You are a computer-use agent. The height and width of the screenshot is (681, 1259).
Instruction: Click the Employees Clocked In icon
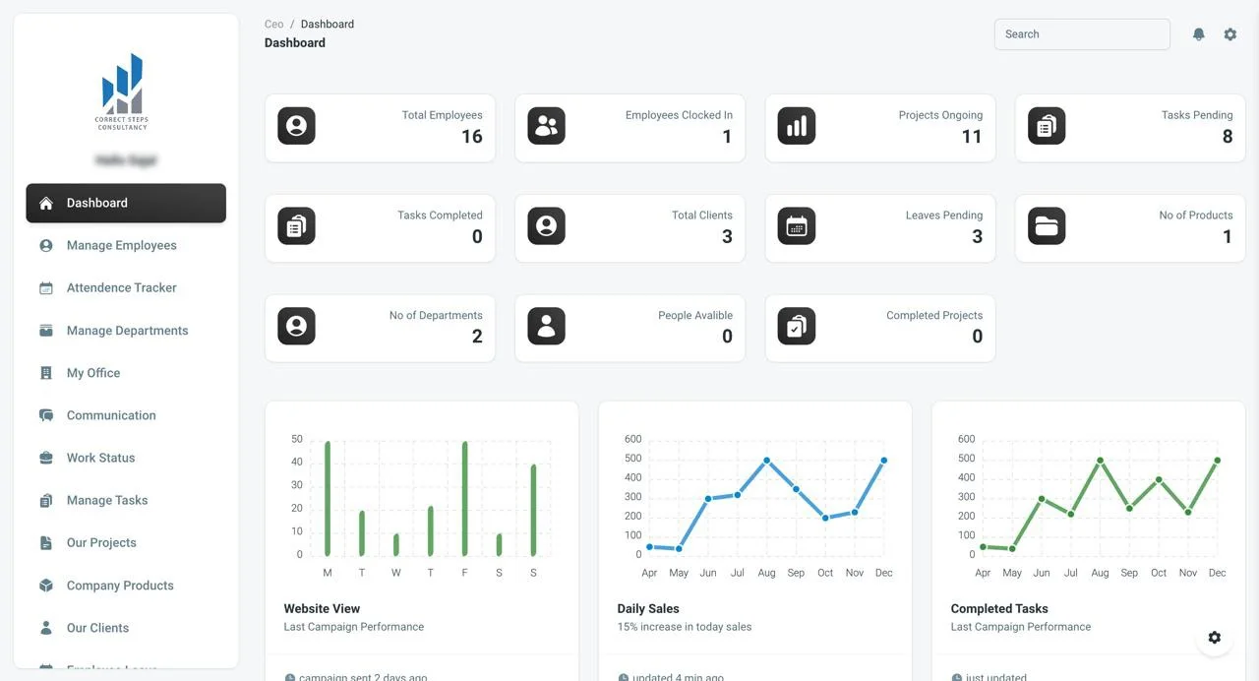click(x=546, y=126)
